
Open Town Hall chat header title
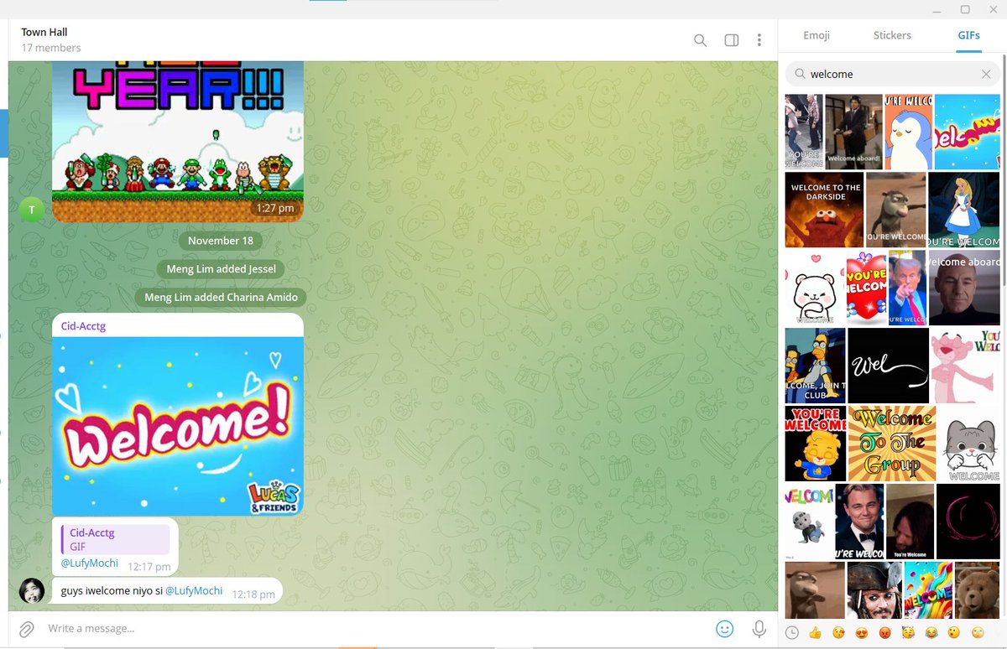[44, 33]
